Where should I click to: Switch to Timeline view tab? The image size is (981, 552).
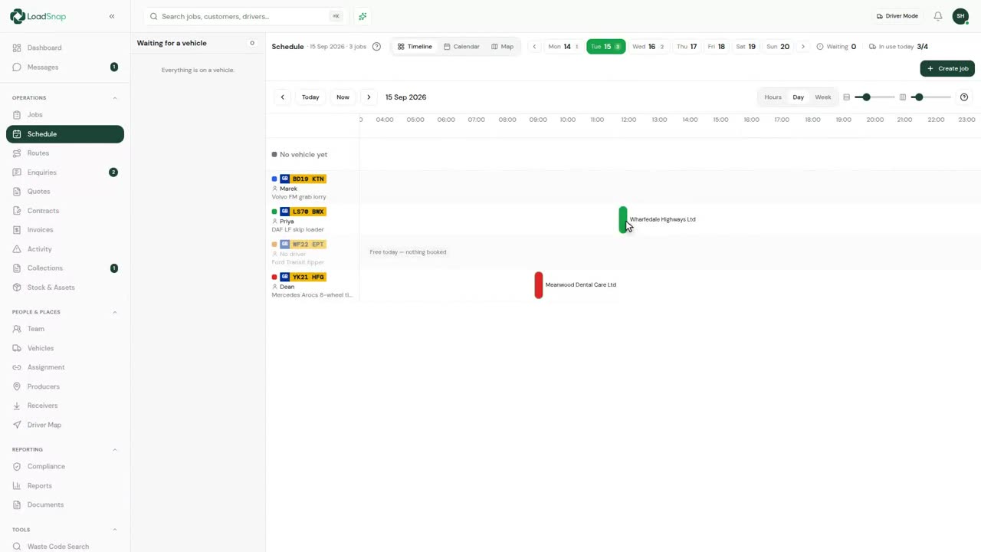pyautogui.click(x=415, y=47)
